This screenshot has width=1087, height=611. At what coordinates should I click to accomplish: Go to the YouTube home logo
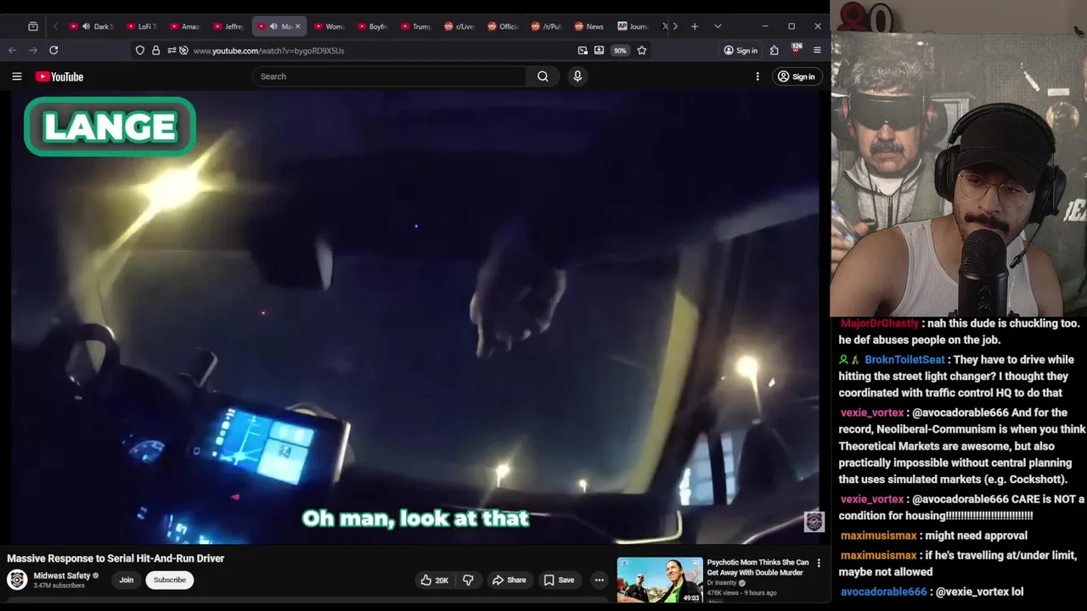pos(59,76)
